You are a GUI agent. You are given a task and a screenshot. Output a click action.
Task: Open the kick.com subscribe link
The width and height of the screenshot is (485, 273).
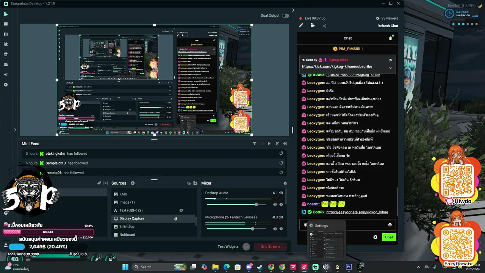click(337, 66)
